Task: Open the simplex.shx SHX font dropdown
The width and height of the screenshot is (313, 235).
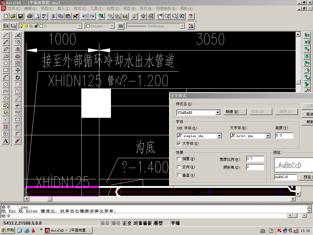Action: pos(219,136)
